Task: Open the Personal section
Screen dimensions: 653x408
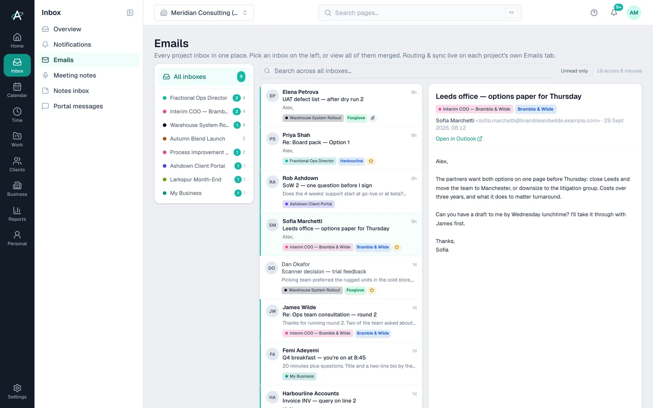Action: point(17,238)
